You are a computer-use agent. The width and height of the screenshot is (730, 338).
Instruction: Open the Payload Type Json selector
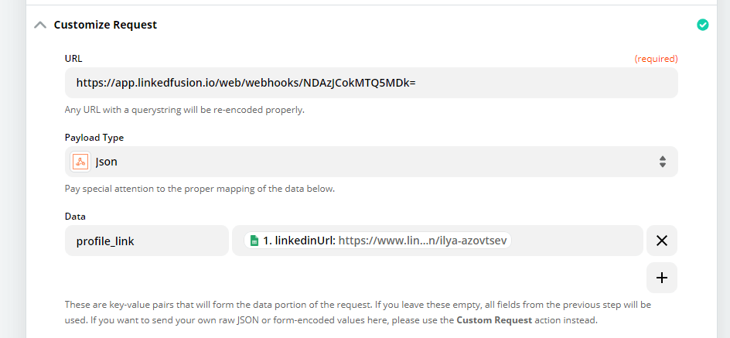click(x=371, y=162)
